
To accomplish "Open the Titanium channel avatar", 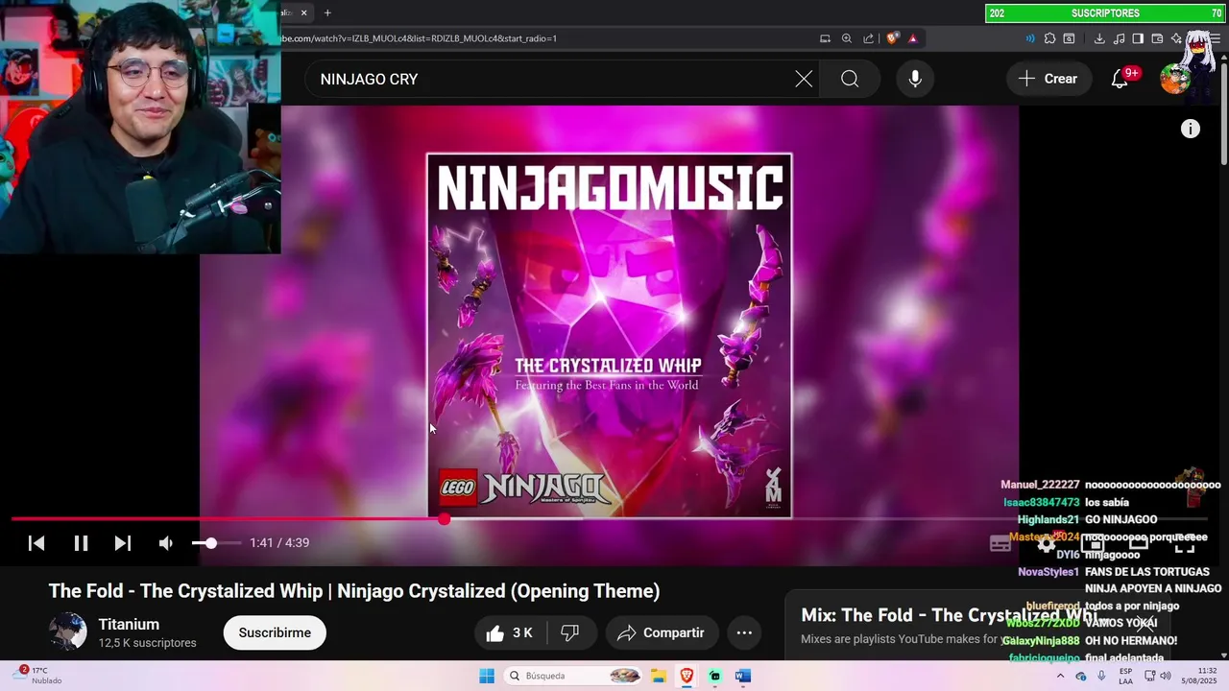I will (x=68, y=632).
